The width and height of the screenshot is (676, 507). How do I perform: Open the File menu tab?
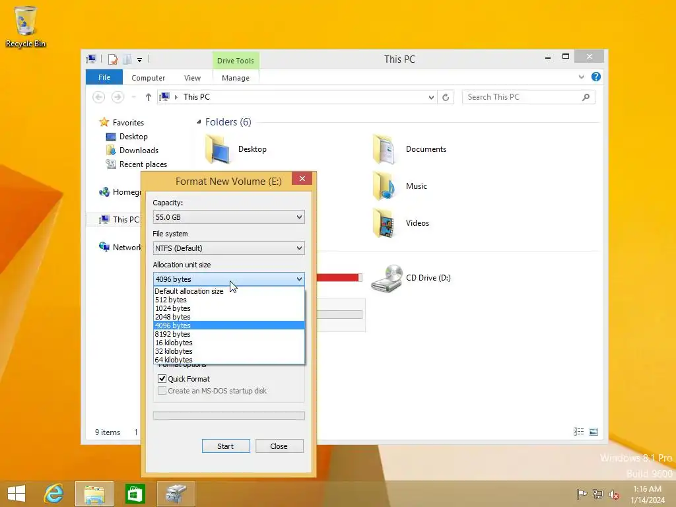pyautogui.click(x=104, y=77)
